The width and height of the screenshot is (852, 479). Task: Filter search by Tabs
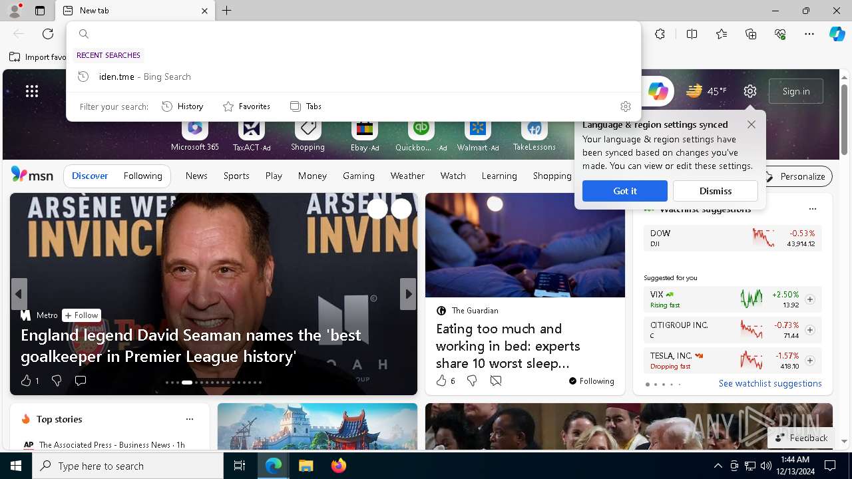(306, 106)
